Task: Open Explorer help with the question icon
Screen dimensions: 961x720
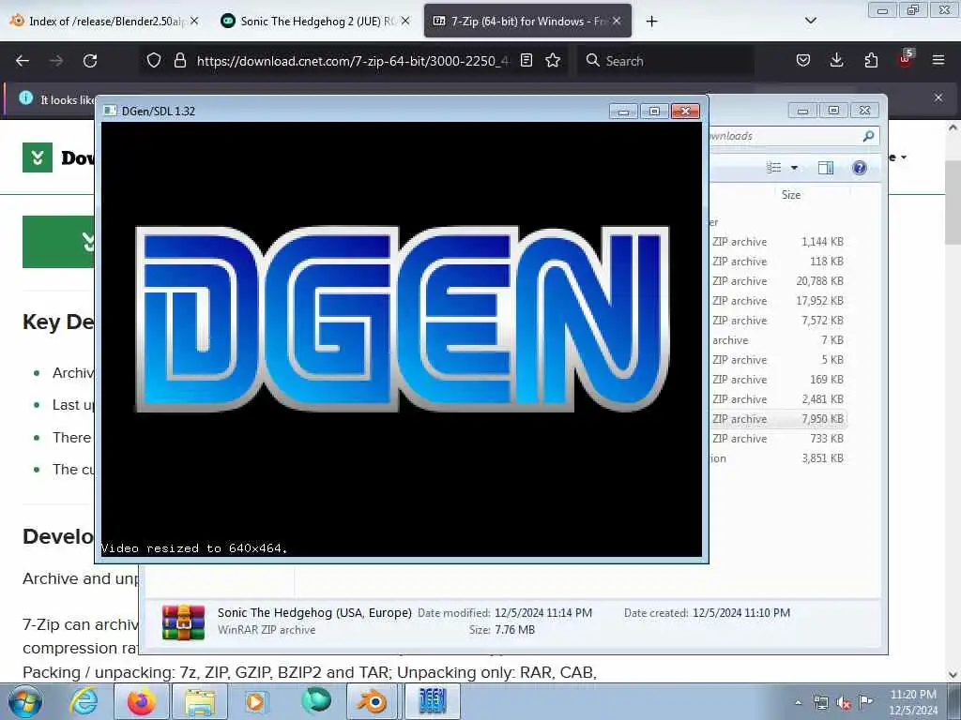Action: [860, 168]
